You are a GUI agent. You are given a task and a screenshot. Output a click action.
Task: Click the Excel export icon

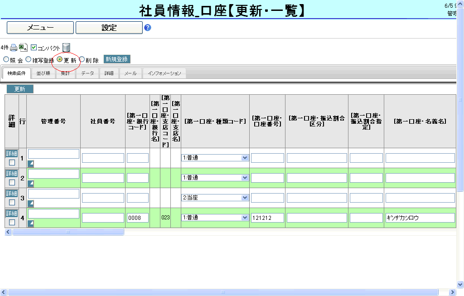(24, 48)
